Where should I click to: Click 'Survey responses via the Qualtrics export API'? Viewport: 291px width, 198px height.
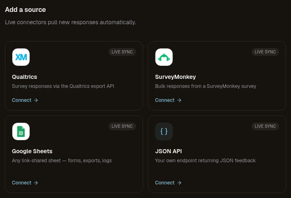63,86
